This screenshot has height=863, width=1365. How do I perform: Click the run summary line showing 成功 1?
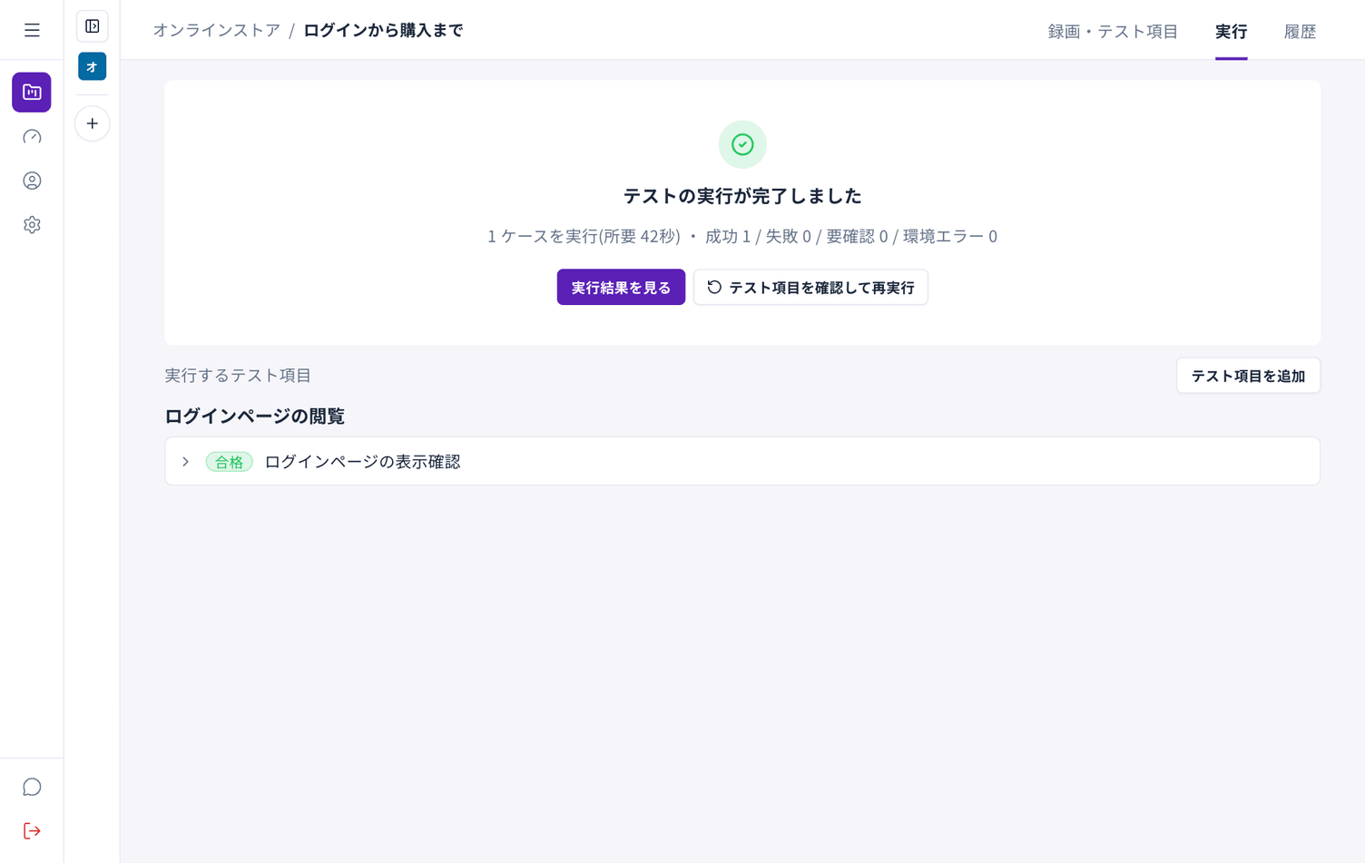(742, 237)
